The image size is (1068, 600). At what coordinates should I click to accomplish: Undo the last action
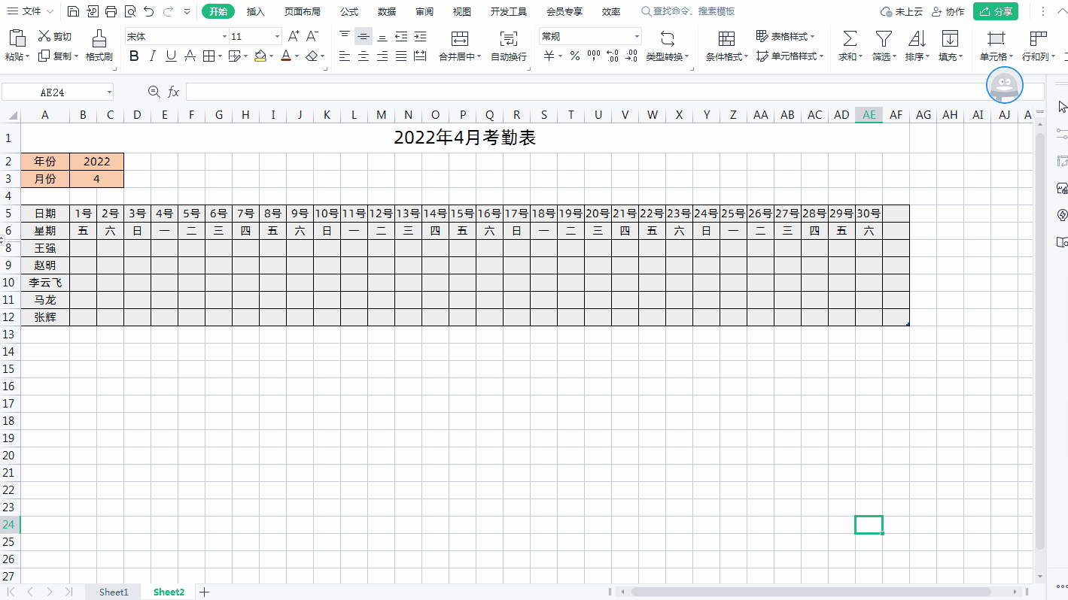click(148, 11)
